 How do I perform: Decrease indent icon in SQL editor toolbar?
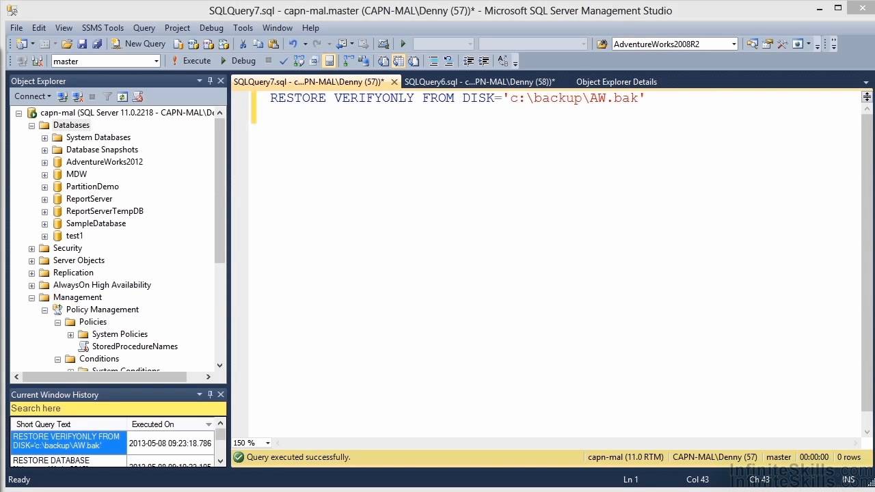click(468, 61)
